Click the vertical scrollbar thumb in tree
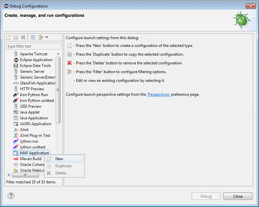This screenshot has height=207, width=259. (x=58, y=90)
